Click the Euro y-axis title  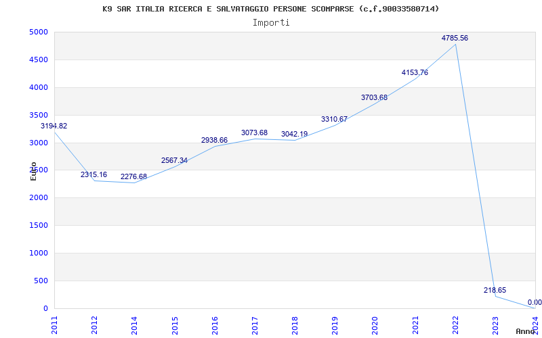click(33, 171)
